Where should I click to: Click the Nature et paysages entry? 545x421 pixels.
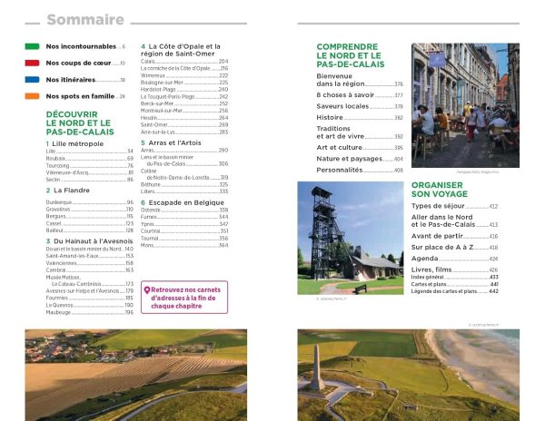[360, 159]
